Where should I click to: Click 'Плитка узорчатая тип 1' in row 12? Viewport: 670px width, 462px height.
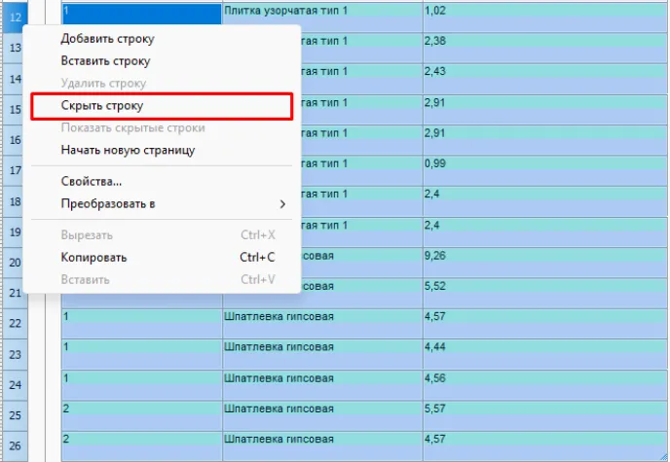[321, 11]
